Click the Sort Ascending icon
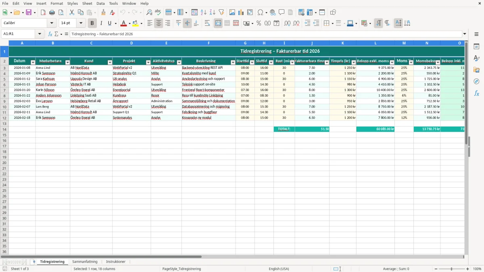484x272 pixels. coord(203,12)
